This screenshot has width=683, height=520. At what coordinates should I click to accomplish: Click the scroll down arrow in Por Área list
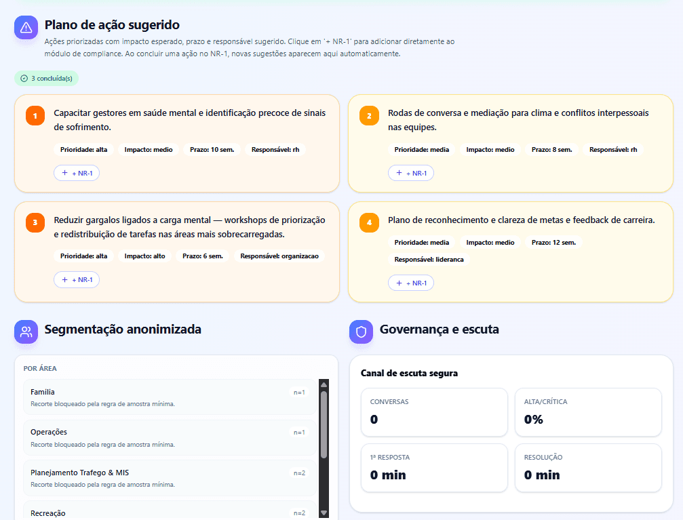point(324,513)
